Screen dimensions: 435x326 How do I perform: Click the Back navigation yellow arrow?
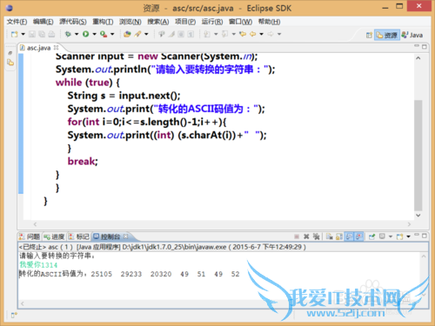coord(253,34)
